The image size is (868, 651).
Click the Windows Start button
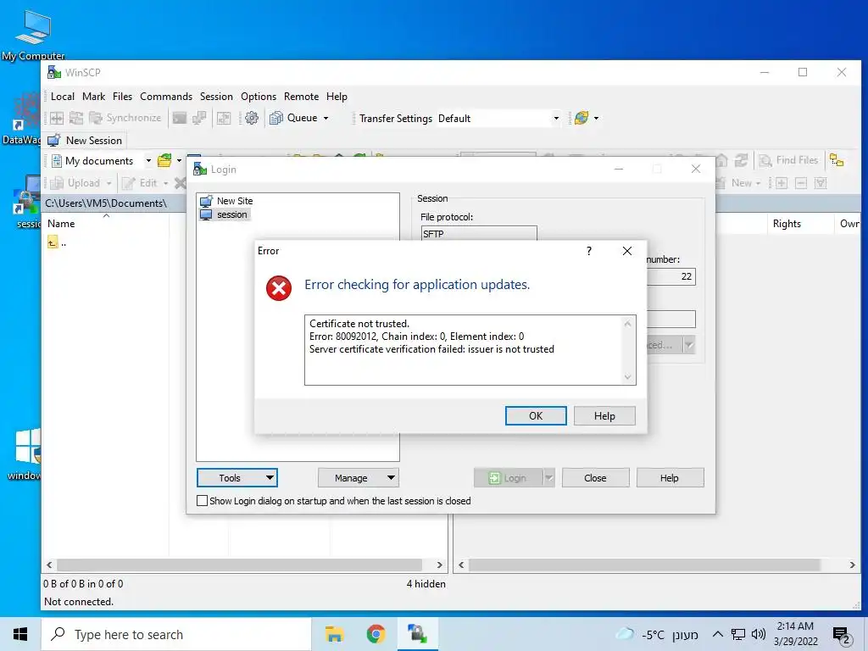tap(20, 634)
